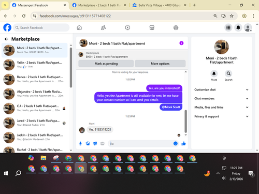Click the install app icon in address bar
Viewport: 259px width, 194px height.
pos(223,16)
